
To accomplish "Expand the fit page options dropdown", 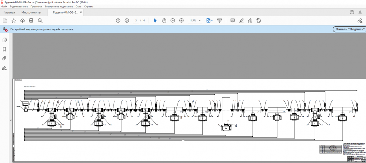I will (x=212, y=20).
